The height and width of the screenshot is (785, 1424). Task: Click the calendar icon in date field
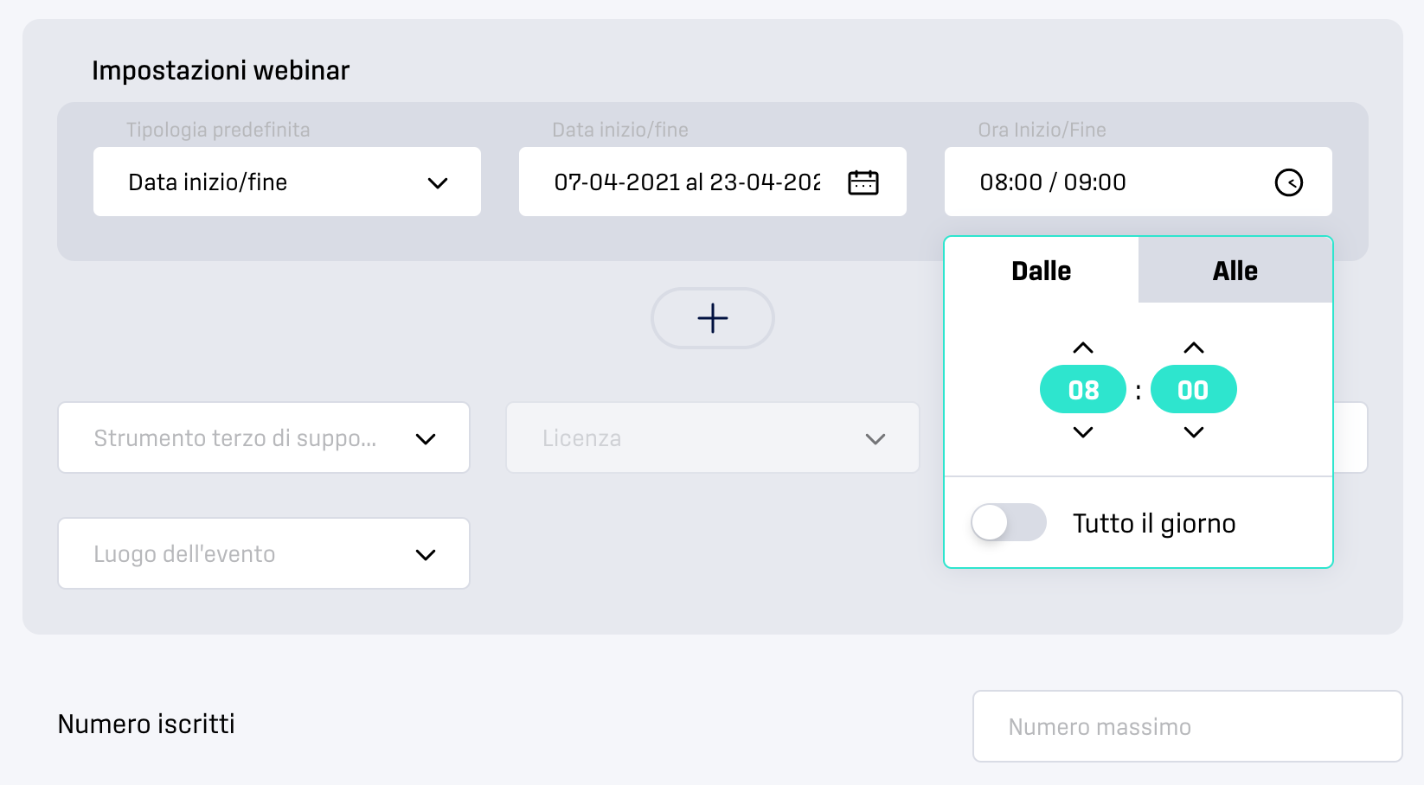[863, 182]
